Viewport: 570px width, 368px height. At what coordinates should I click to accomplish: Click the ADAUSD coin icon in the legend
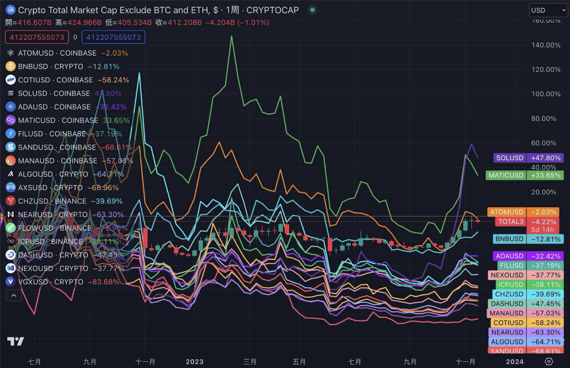[x=10, y=107]
